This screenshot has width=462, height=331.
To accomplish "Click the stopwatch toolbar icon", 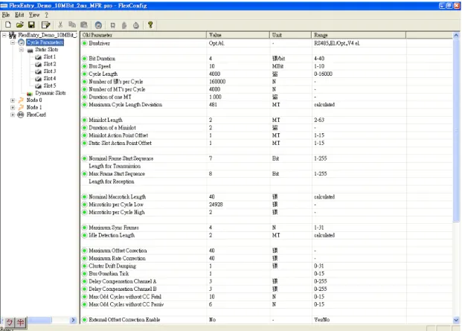I will click(136, 25).
